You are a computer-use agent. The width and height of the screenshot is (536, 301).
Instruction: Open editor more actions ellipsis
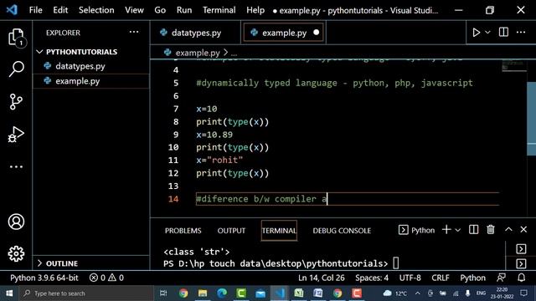(x=521, y=32)
